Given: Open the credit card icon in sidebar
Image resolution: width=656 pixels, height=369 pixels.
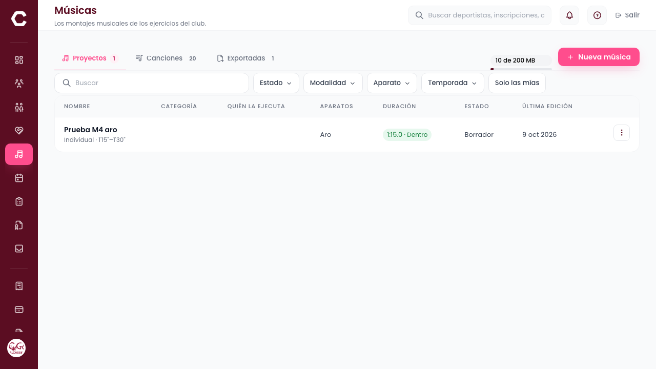Looking at the screenshot, I should 19,310.
